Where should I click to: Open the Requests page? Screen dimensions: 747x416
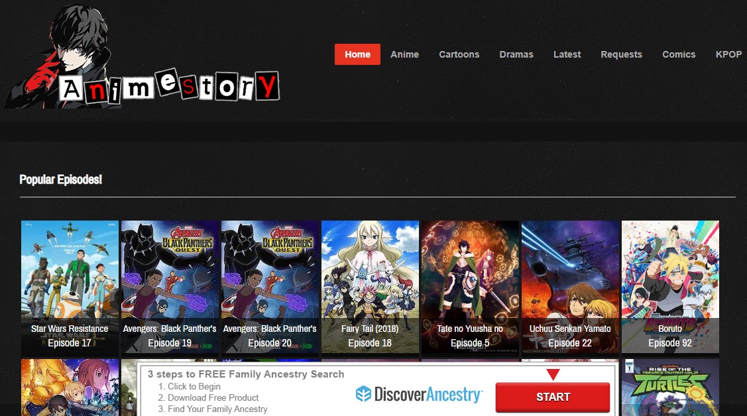click(x=621, y=54)
